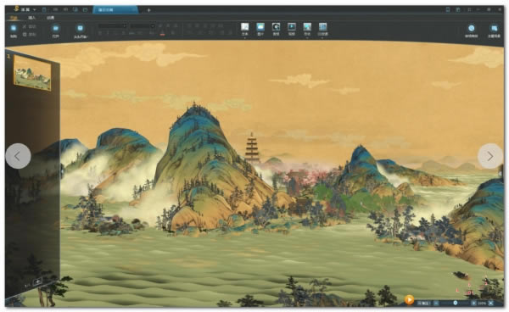The image size is (509, 312).
Task: Switch to the third ribbon tab
Action: coord(50,18)
